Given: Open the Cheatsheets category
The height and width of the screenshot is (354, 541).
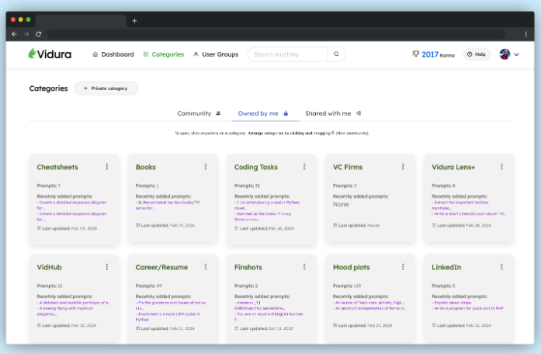Looking at the screenshot, I should [x=75, y=200].
